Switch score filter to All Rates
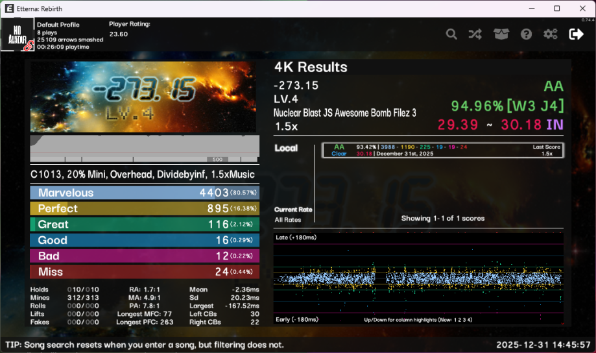 click(x=287, y=220)
